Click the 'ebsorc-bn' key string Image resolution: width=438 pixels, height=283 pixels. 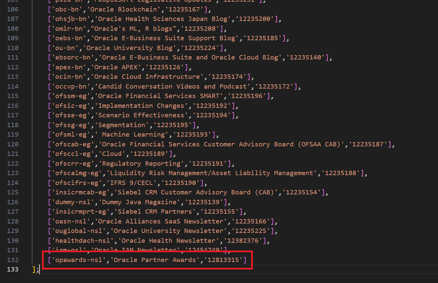point(72,57)
